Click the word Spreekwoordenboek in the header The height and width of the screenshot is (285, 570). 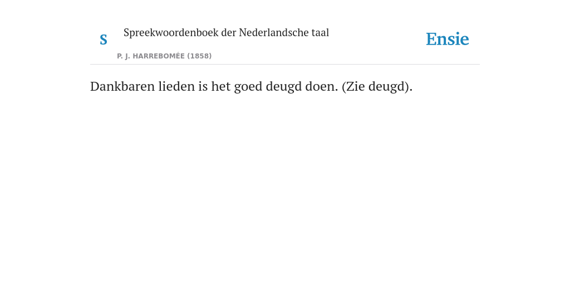pyautogui.click(x=171, y=33)
